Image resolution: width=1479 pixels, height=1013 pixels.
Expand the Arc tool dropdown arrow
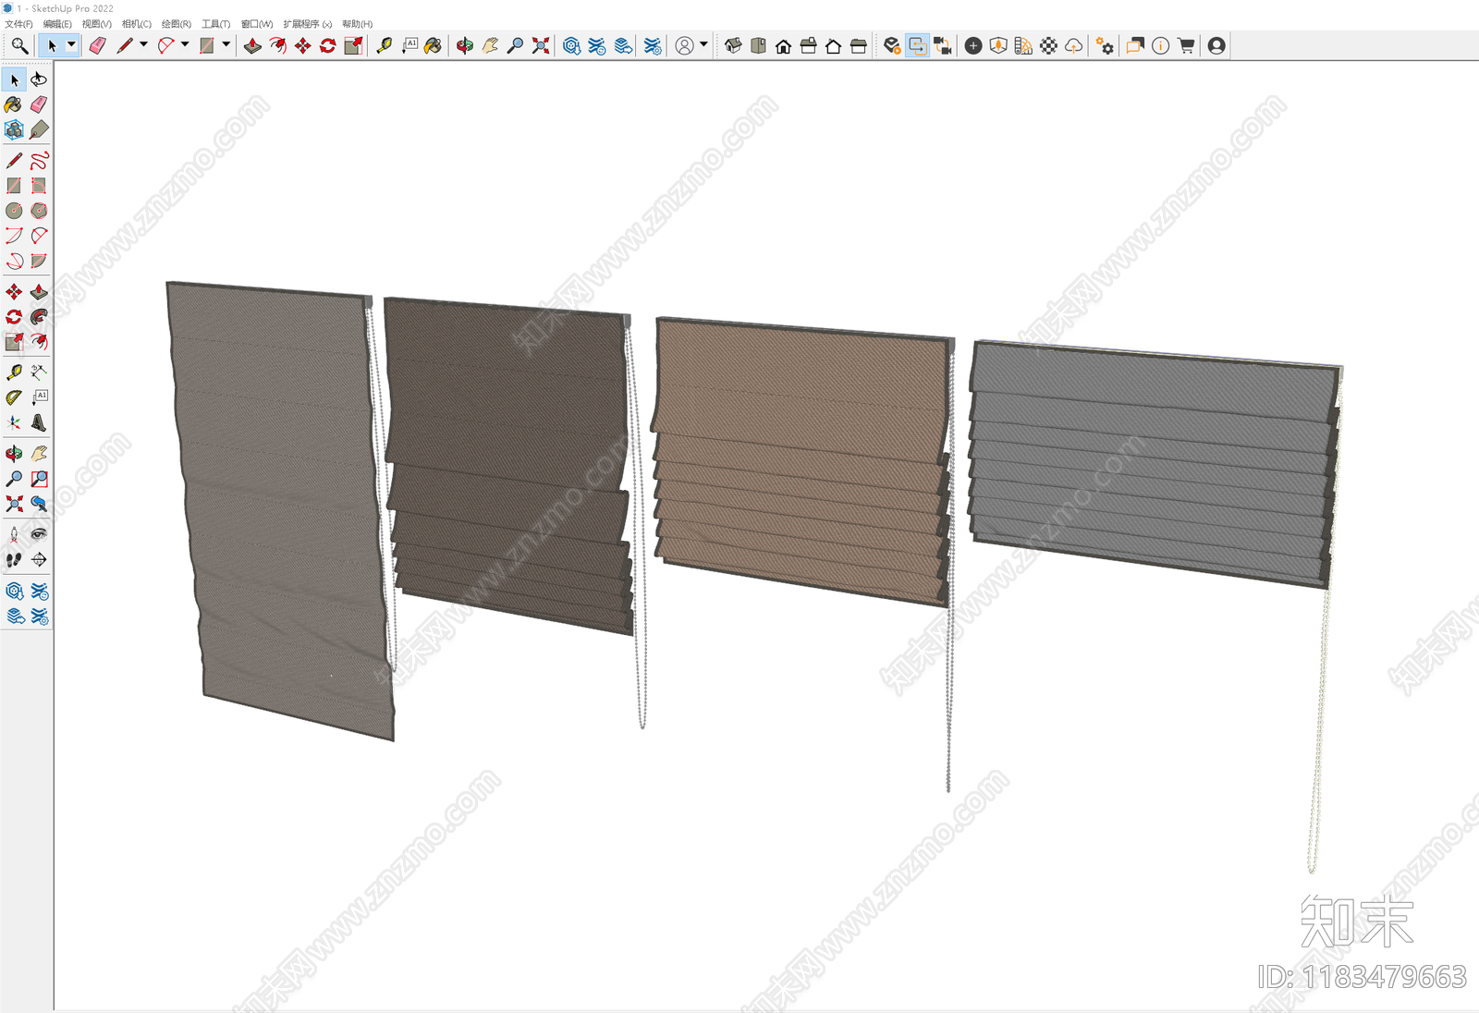185,44
